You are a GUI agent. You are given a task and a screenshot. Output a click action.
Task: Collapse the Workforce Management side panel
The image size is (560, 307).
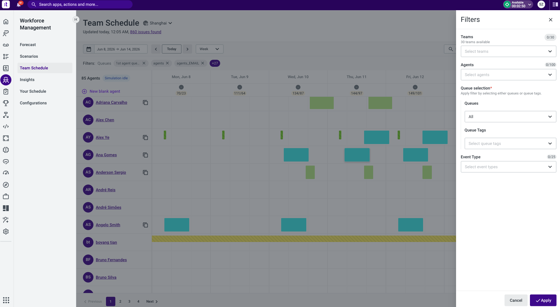76,20
